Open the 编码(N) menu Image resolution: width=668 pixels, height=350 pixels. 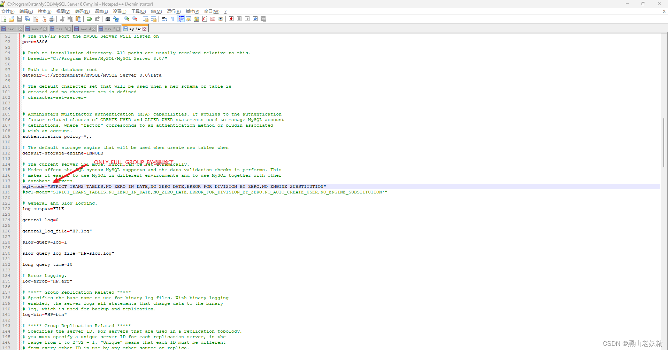83,11
